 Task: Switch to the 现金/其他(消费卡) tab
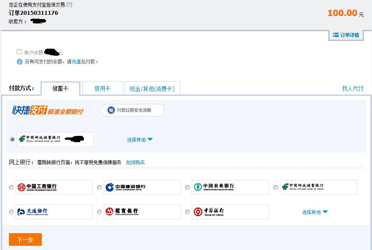point(152,89)
